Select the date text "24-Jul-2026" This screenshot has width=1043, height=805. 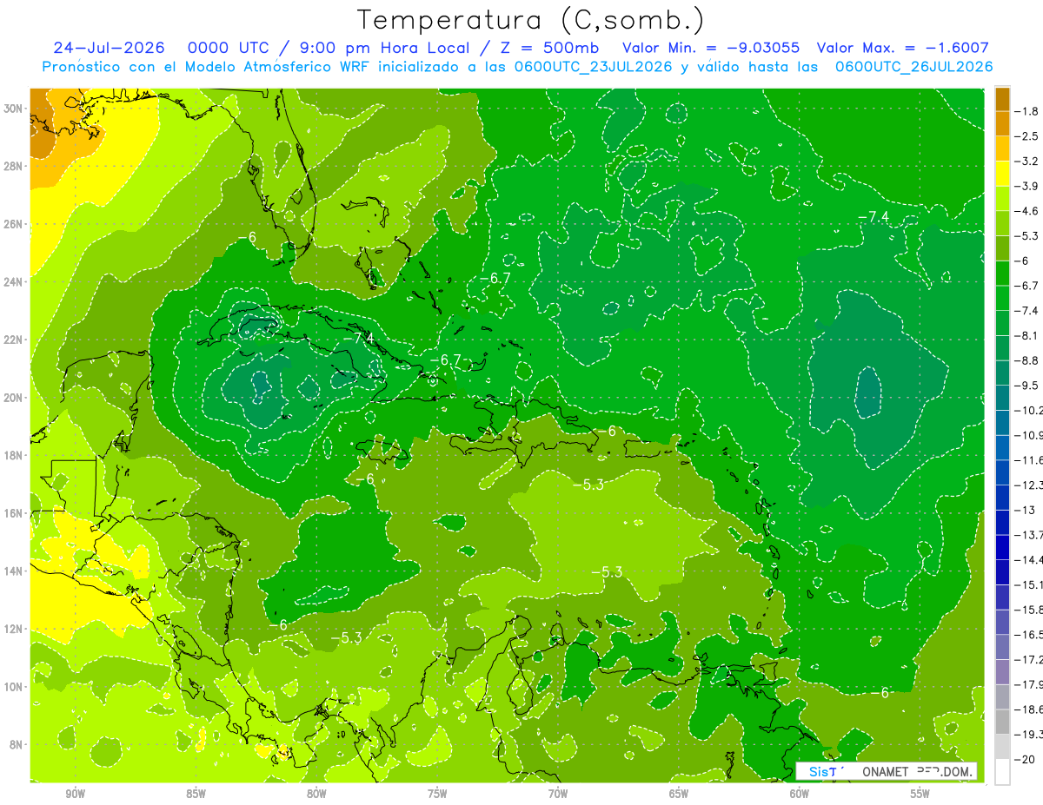[x=108, y=48]
